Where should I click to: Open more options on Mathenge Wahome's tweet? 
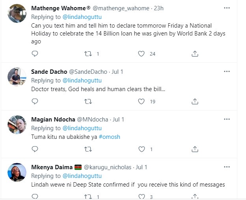[227, 8]
